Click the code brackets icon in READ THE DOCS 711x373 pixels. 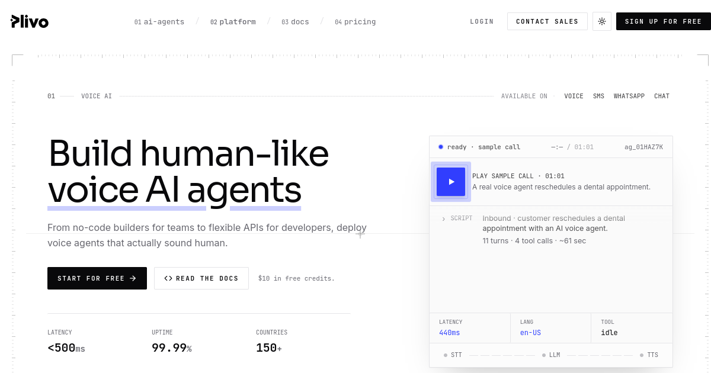(168, 278)
